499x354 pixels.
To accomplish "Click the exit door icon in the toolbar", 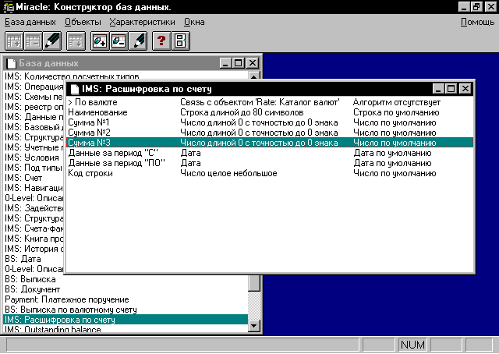I will tap(179, 41).
